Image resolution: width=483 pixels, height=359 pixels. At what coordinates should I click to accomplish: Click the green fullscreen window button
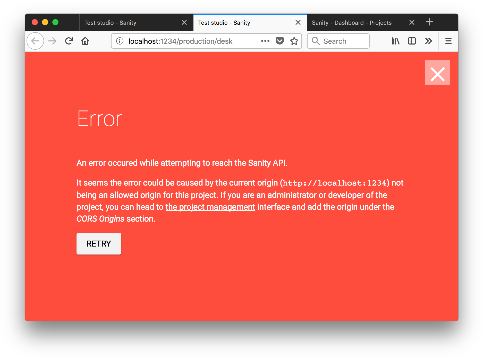click(55, 22)
